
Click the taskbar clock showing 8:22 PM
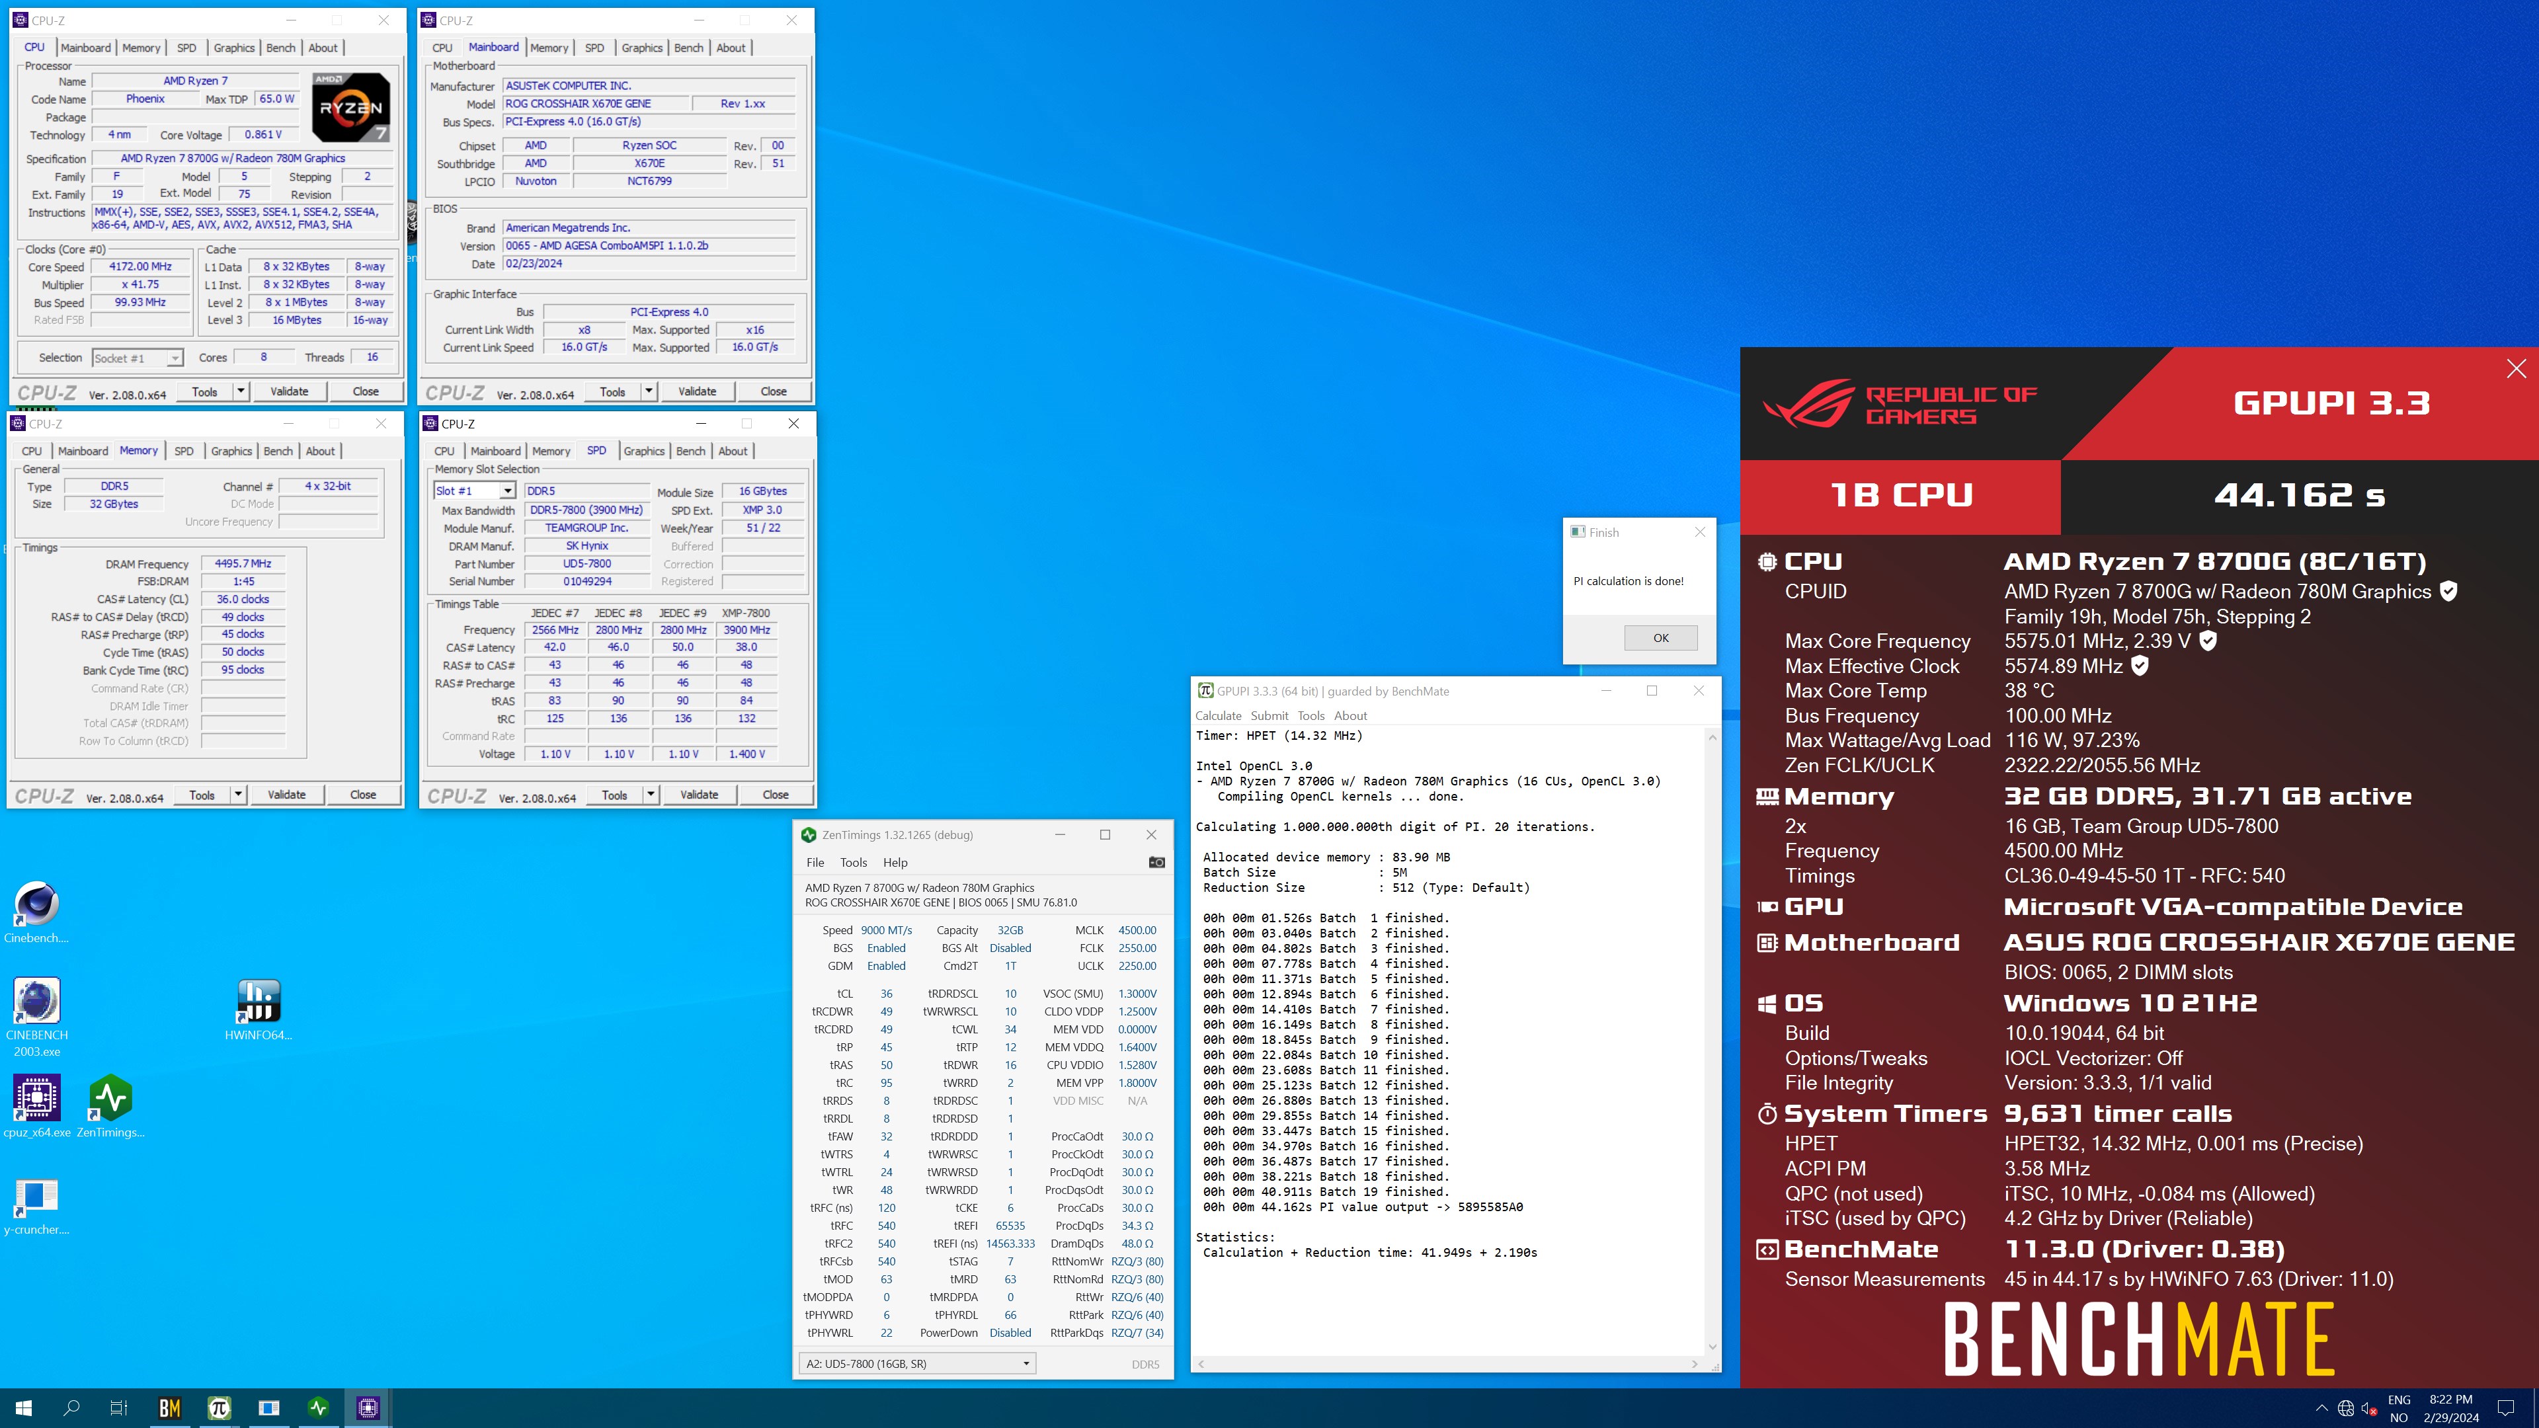pos(2451,1408)
